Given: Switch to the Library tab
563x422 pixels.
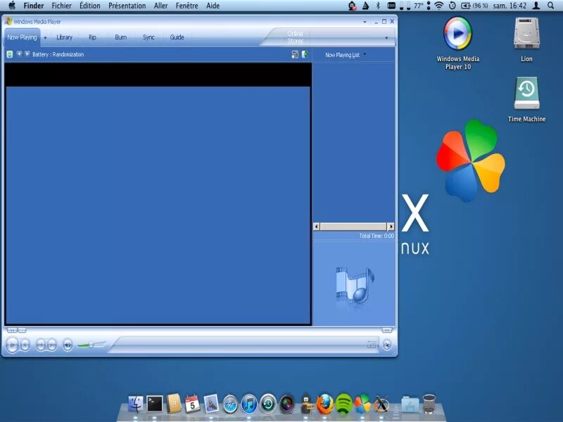Looking at the screenshot, I should pyautogui.click(x=64, y=37).
